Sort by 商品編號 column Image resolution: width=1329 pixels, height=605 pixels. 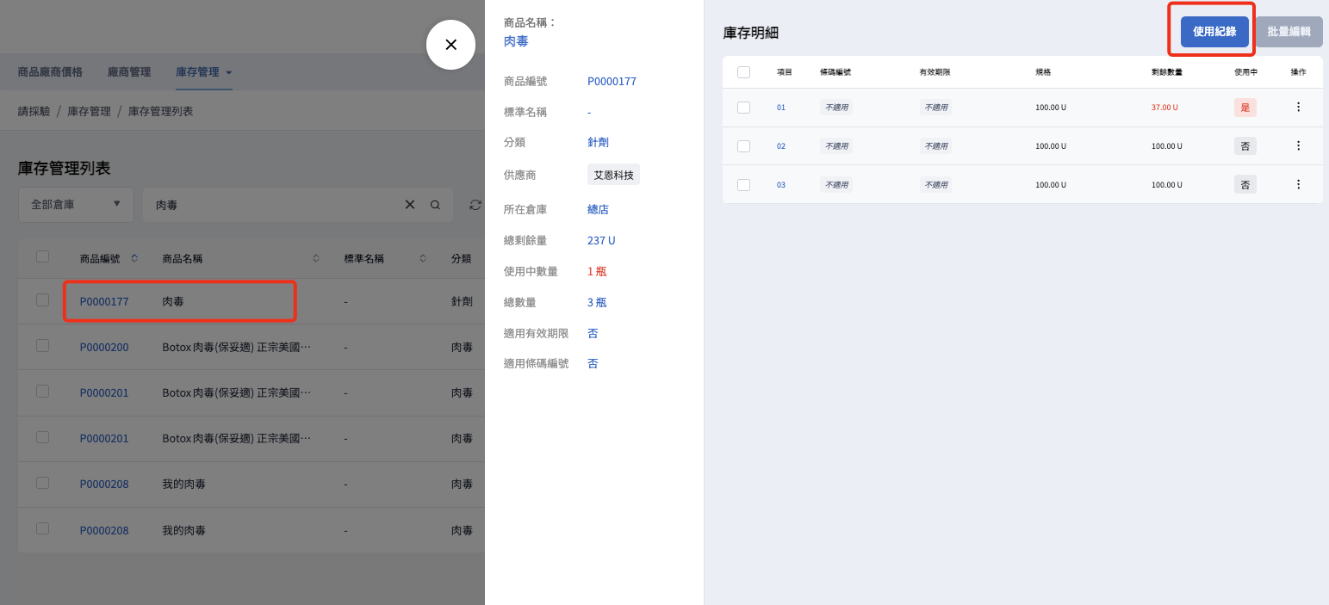click(x=134, y=258)
